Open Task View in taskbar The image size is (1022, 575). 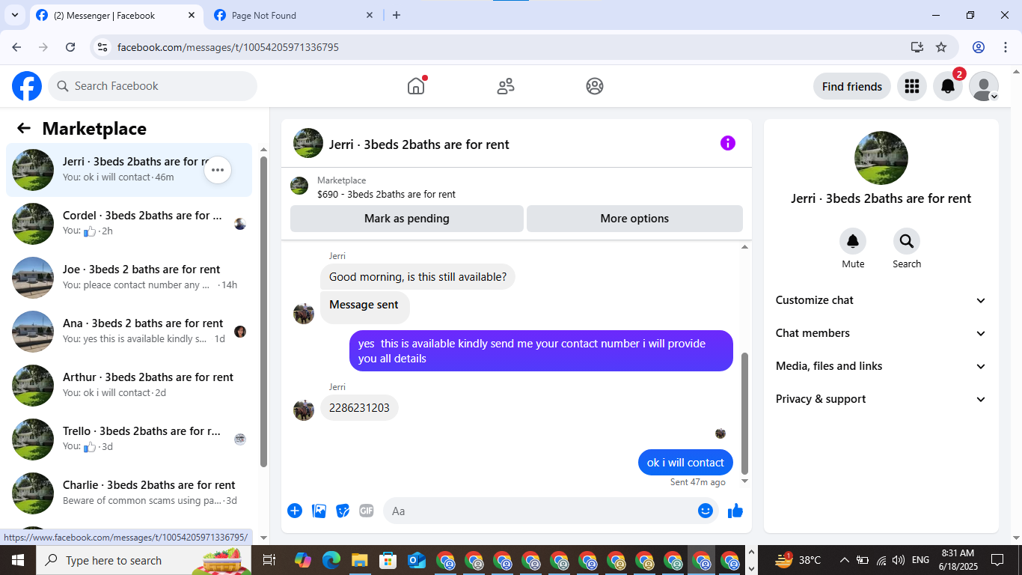270,560
